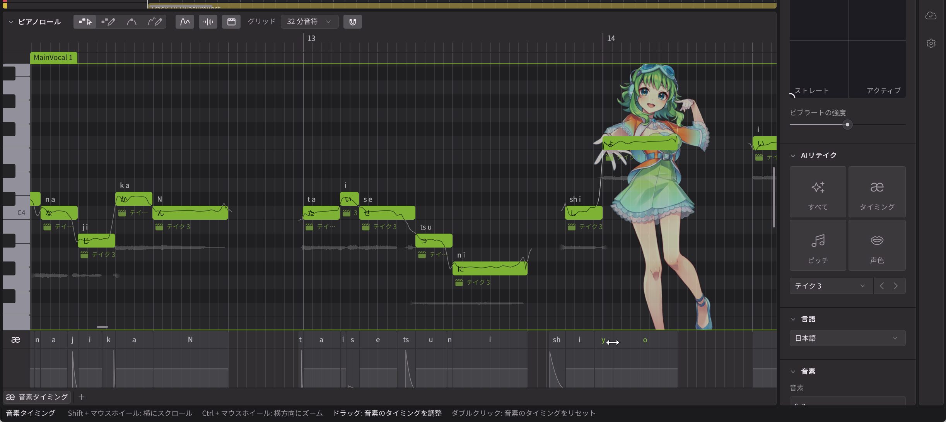Click take icon under つ note
Screen dimensions: 946x422
422,255
